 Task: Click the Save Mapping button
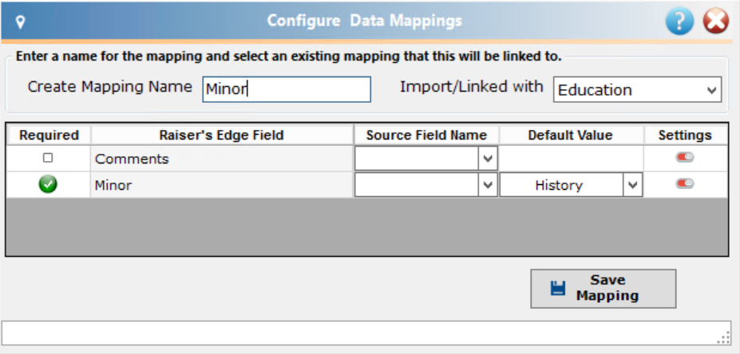(x=603, y=289)
